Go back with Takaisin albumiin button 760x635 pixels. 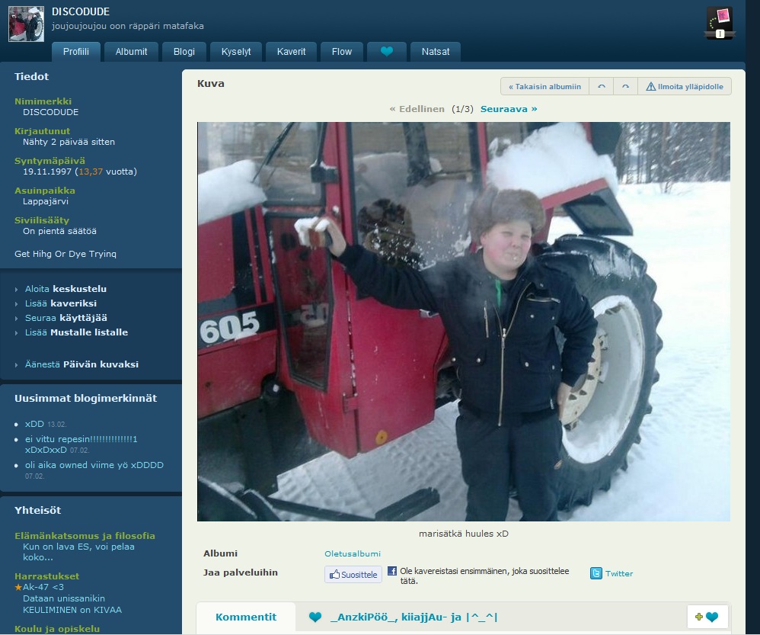(x=544, y=86)
